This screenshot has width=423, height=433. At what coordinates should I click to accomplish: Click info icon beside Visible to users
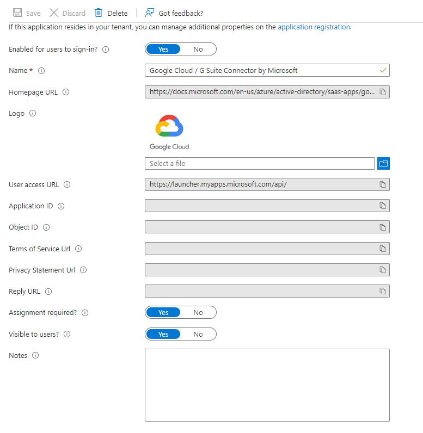[x=67, y=335]
